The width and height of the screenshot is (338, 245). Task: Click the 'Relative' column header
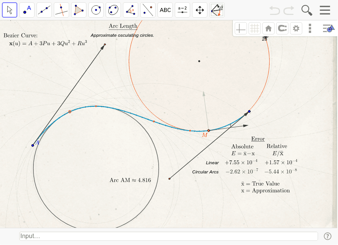277,146
